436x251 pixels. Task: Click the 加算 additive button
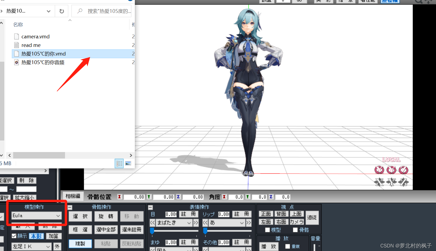click(x=53, y=236)
